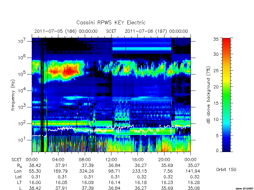Viewport: 254px width, 190px height.
Task: Select the 'Orbit 150' text
Action: [226, 169]
